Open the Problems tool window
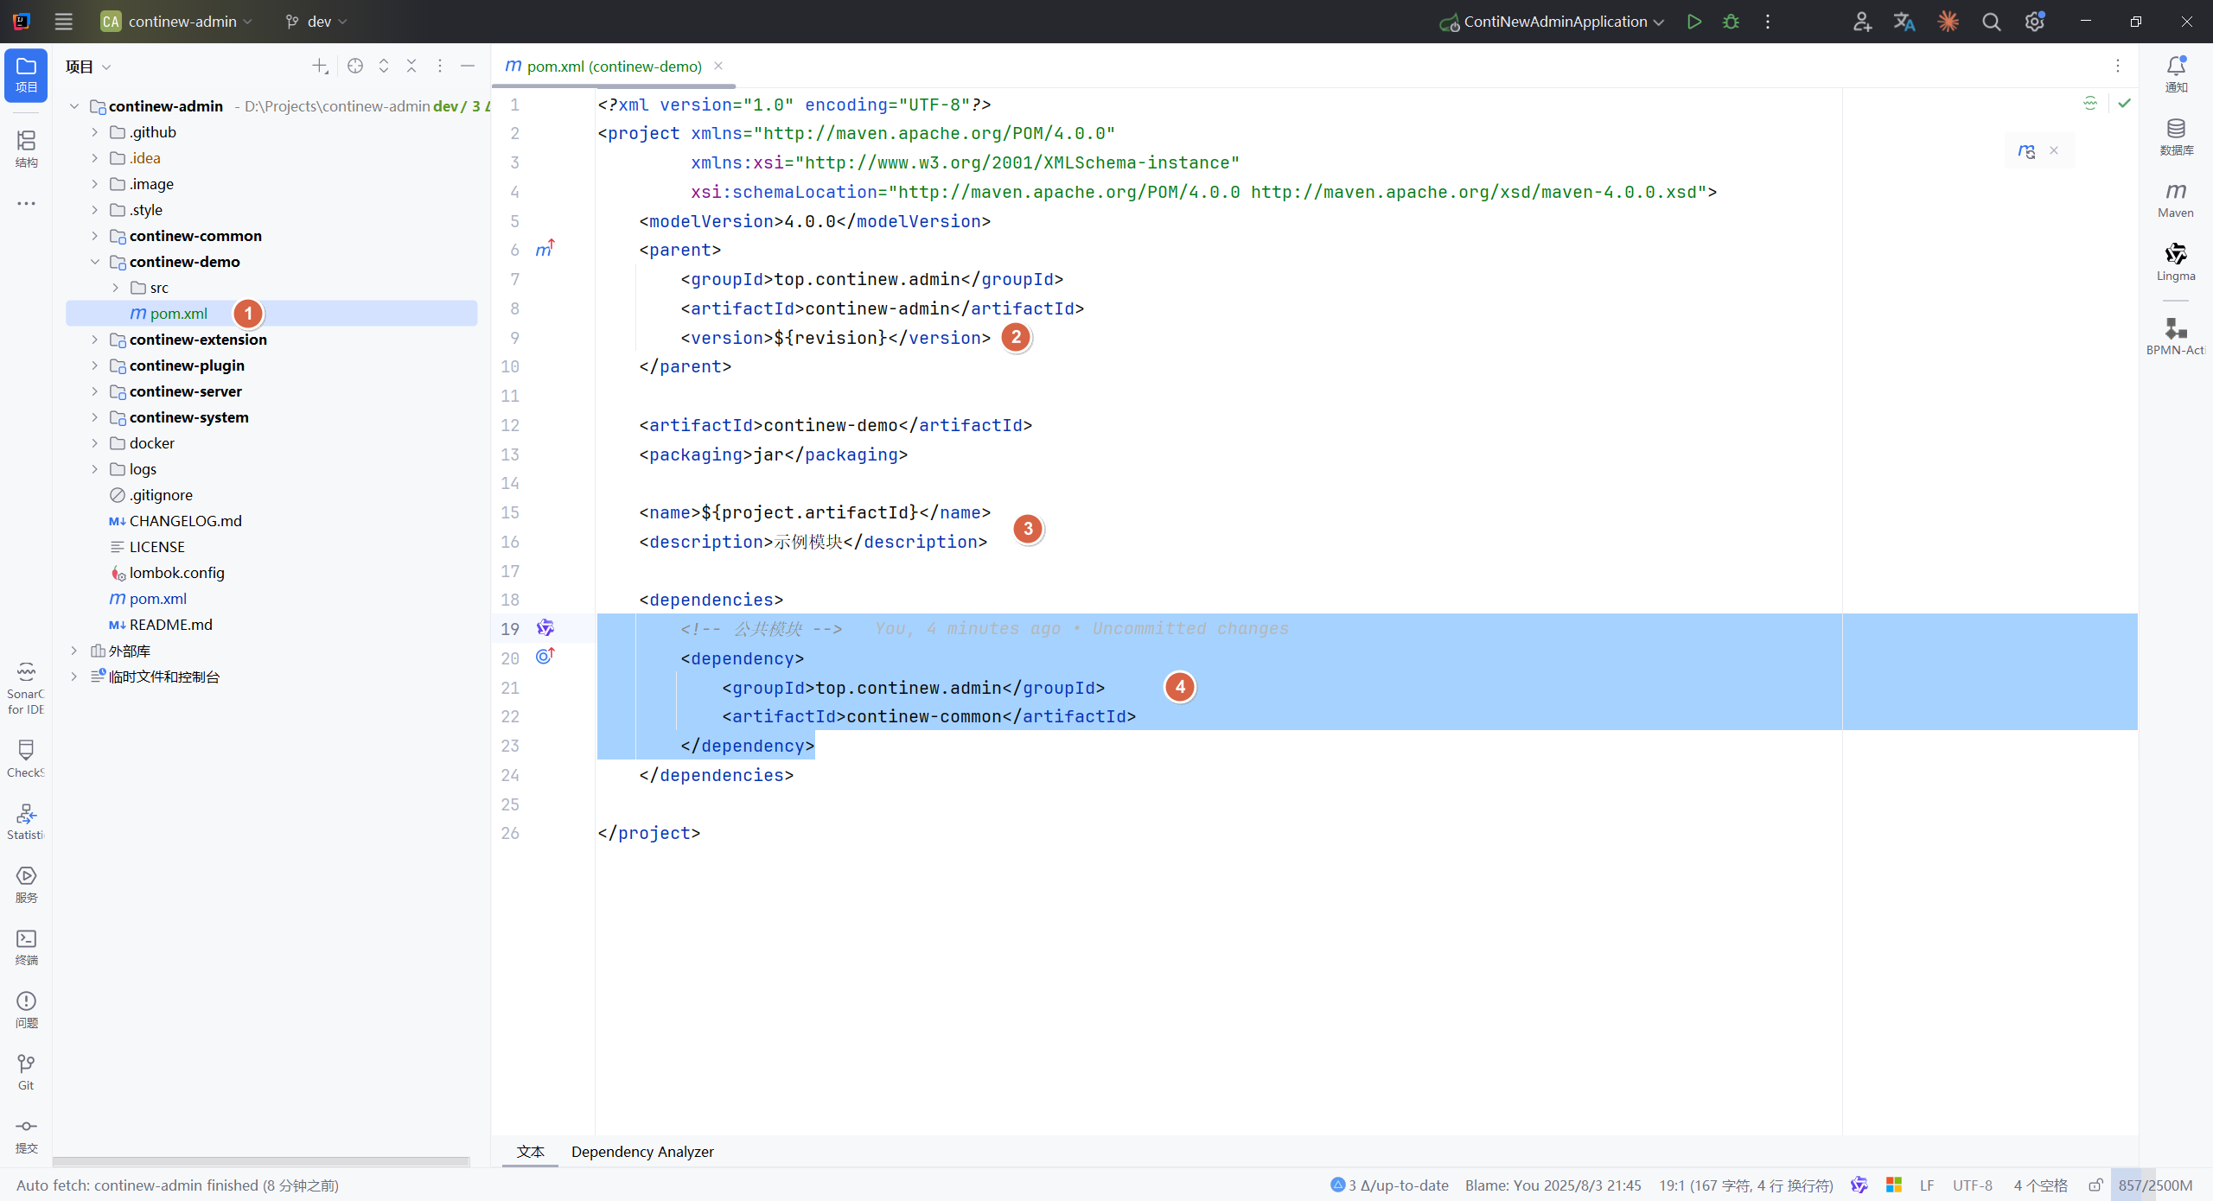Screen dimensions: 2213x1201 coord(26,1010)
